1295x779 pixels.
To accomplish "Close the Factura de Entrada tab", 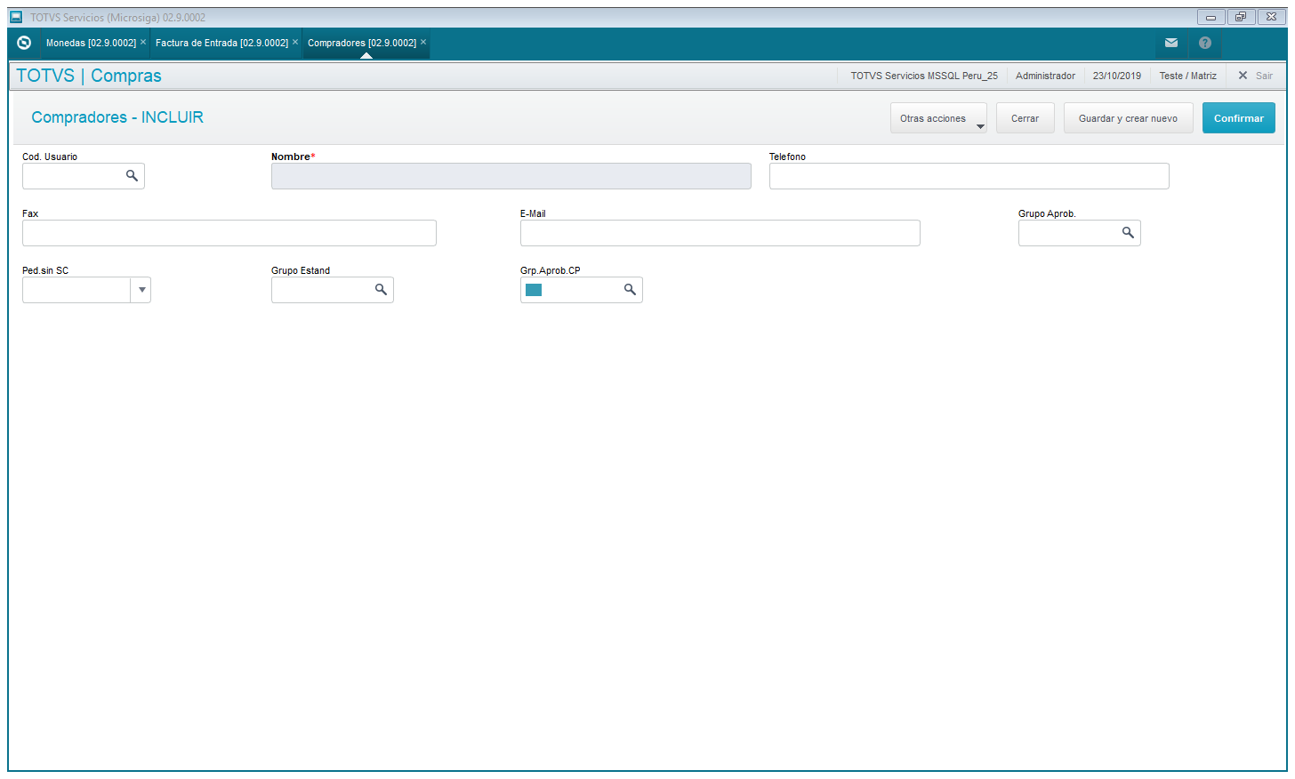I will click(x=295, y=42).
